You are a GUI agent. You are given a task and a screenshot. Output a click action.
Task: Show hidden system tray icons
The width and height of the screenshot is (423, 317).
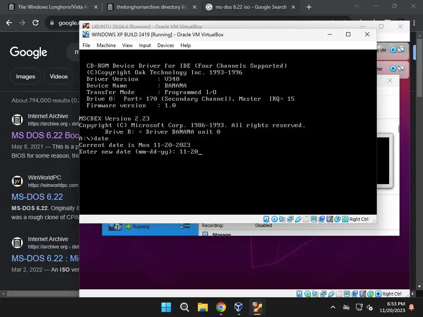click(x=333, y=307)
